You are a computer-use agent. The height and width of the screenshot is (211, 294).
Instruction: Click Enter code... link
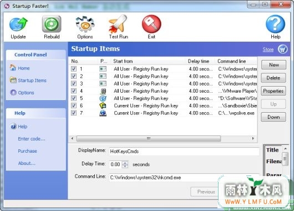pyautogui.click(x=32, y=139)
